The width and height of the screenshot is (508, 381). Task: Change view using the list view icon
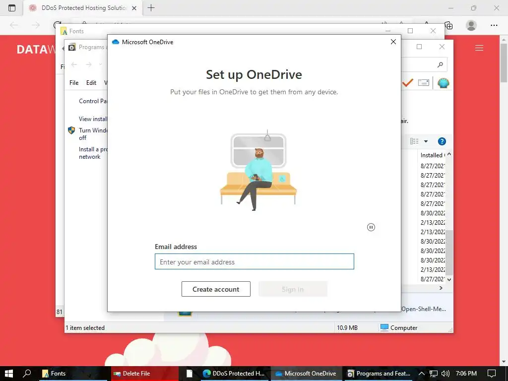(414, 141)
